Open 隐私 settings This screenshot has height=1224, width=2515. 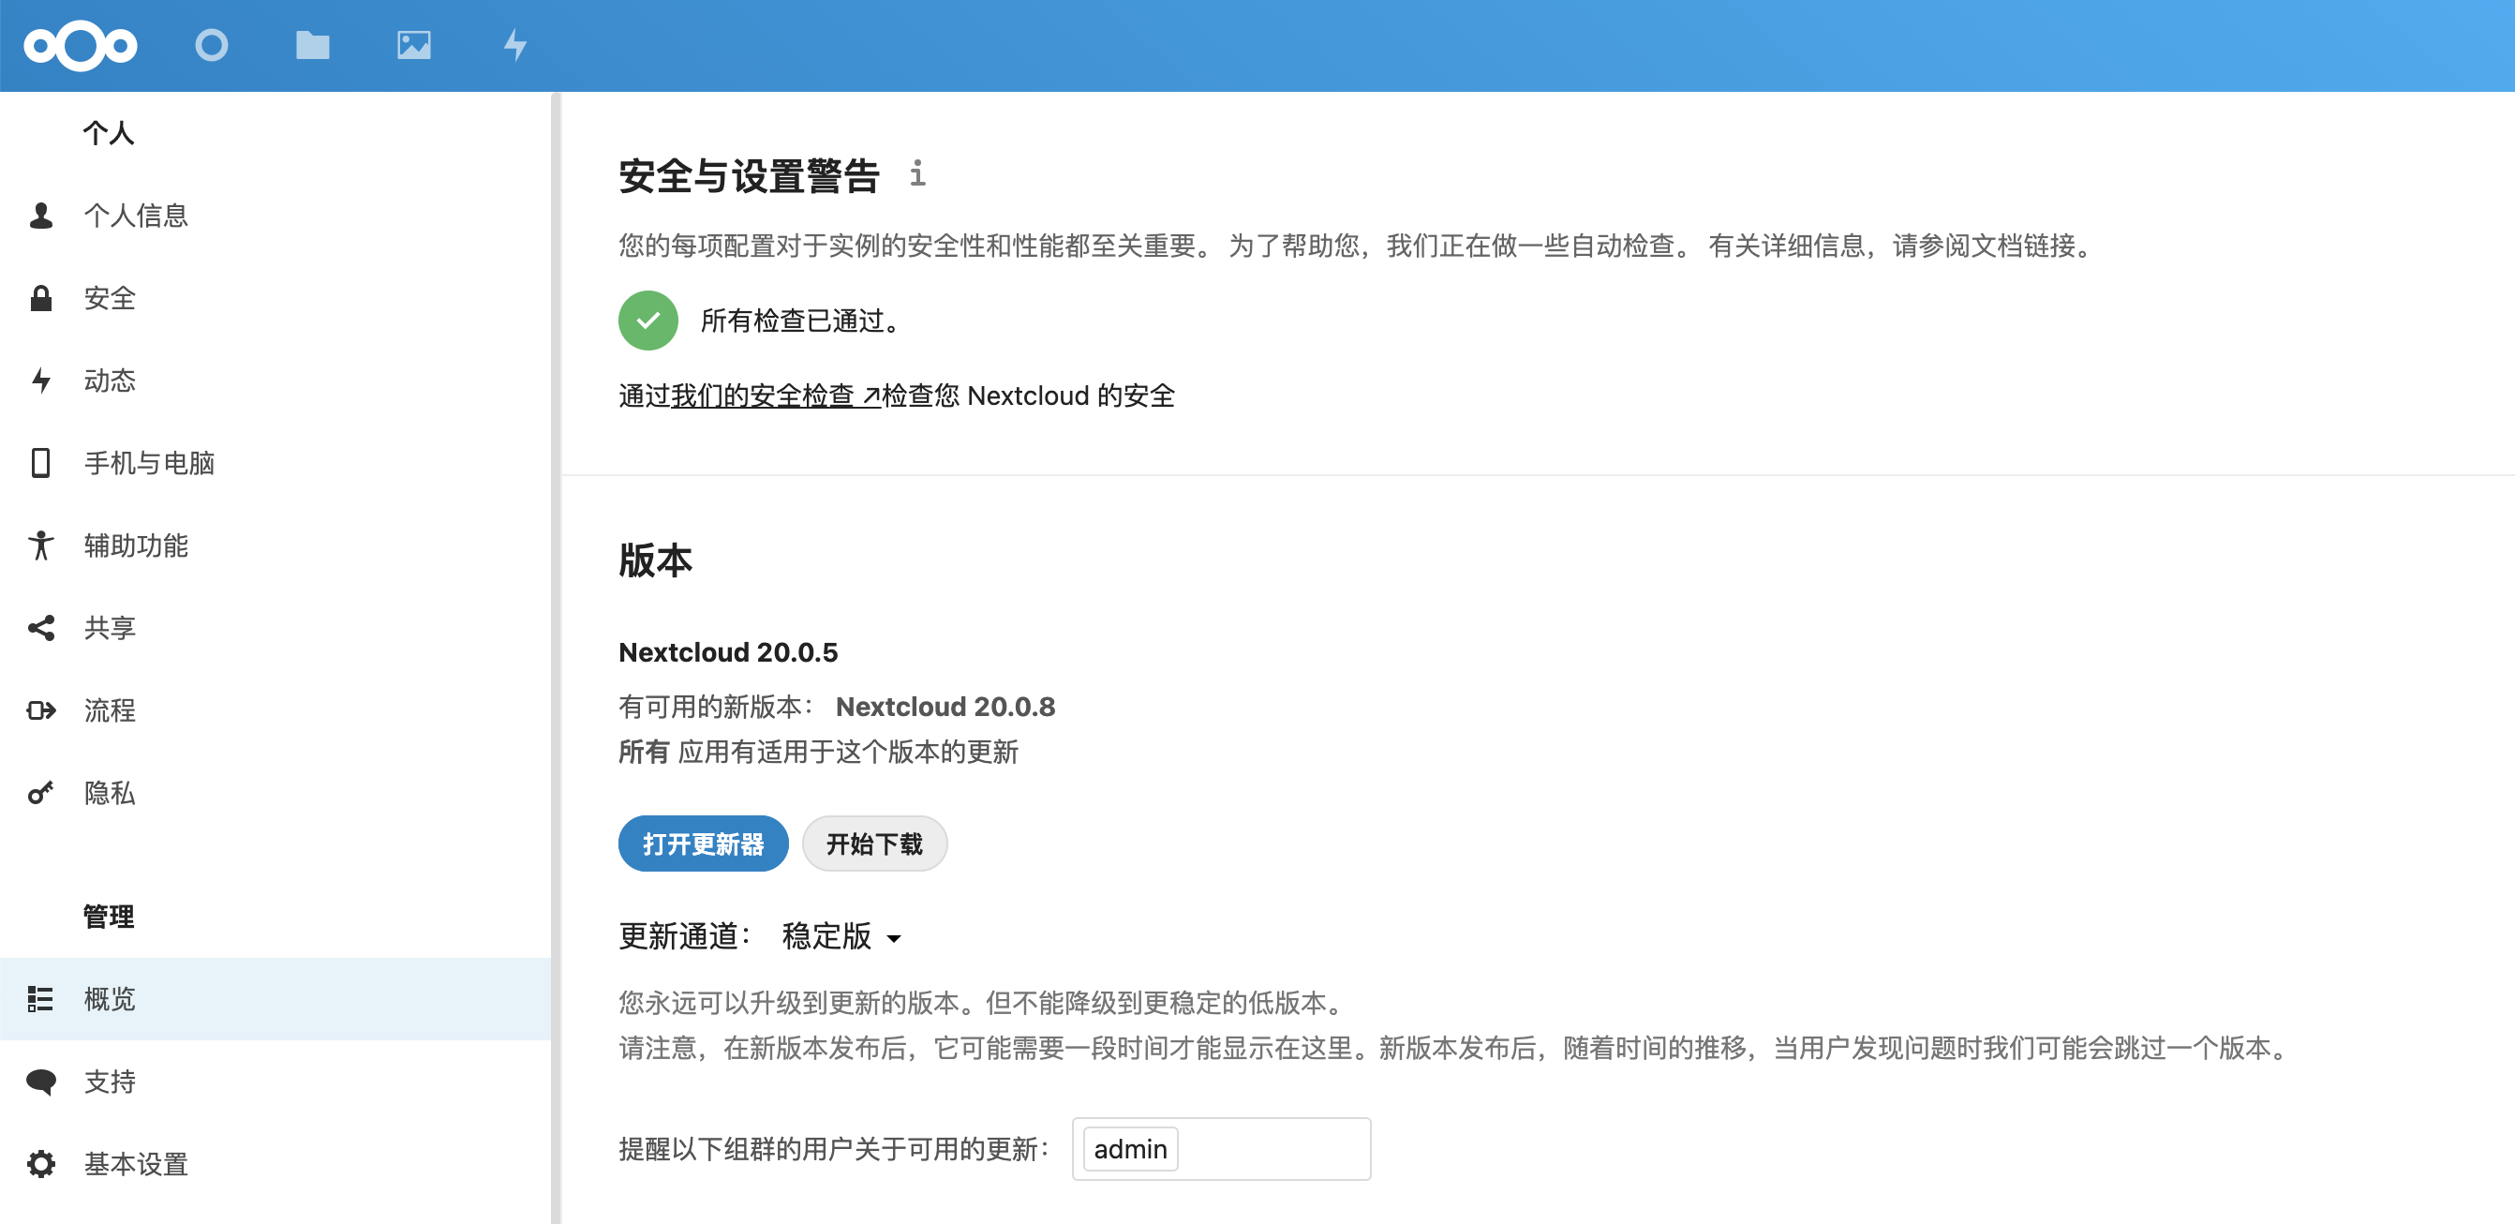tap(275, 792)
